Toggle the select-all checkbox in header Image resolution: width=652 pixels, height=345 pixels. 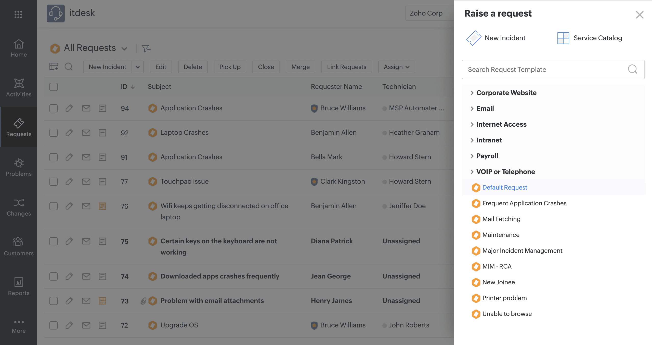tap(53, 87)
